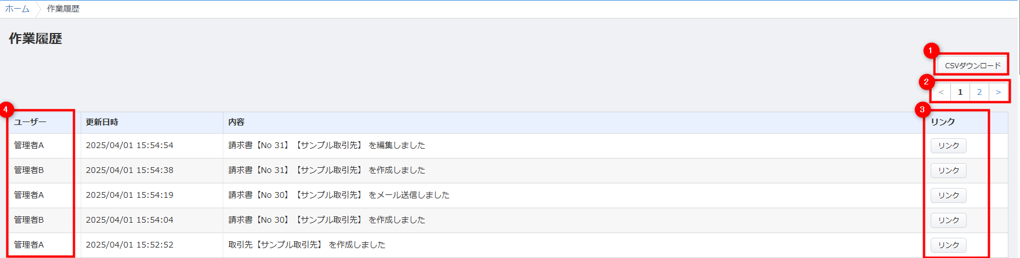Screen dimensions: 1020x258
Task: Go to previous page with < arrow
Action: point(941,92)
